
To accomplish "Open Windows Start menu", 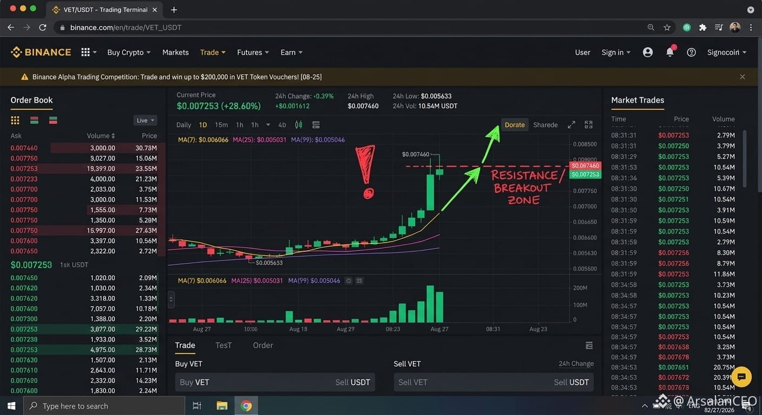I will [11, 406].
